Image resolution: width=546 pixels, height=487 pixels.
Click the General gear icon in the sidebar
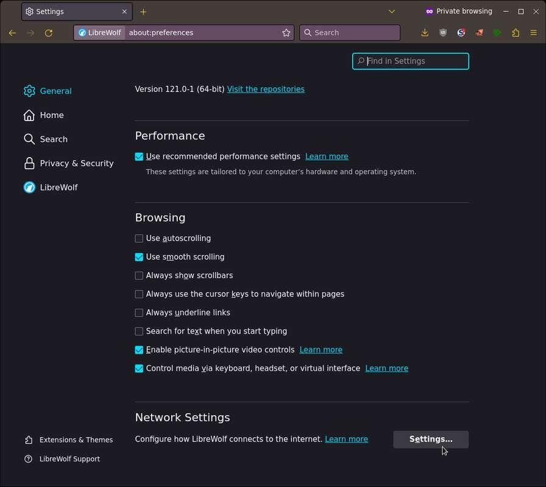(29, 91)
